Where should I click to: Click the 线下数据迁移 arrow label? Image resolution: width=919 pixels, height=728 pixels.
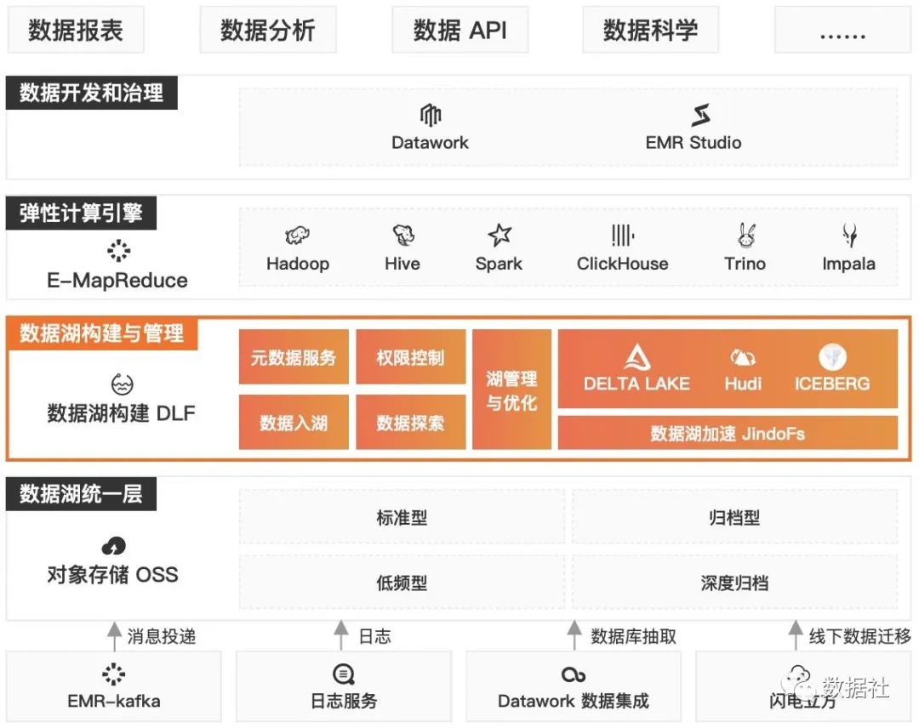pos(860,636)
